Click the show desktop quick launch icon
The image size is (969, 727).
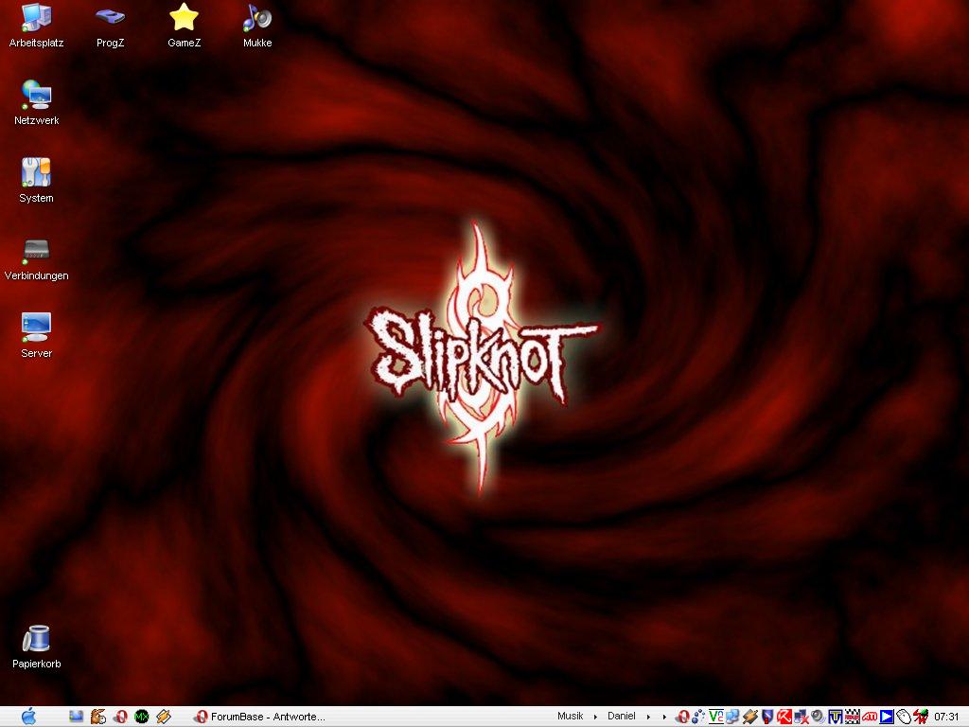[x=76, y=717]
